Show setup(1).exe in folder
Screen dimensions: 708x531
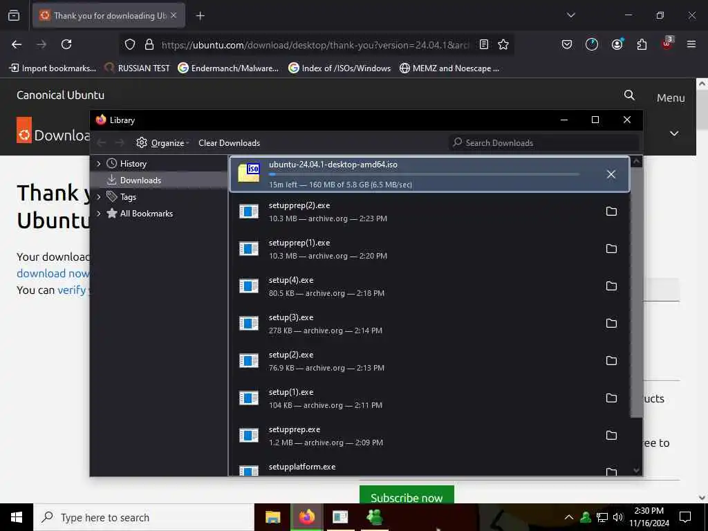tap(611, 398)
